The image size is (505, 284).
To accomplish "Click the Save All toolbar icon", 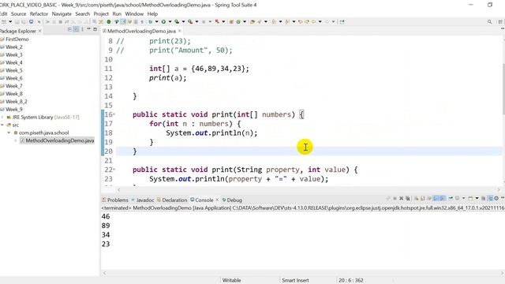I will (x=23, y=21).
